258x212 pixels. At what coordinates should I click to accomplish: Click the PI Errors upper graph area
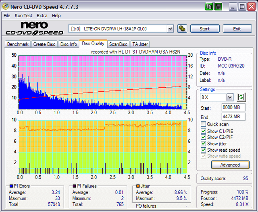point(103,82)
